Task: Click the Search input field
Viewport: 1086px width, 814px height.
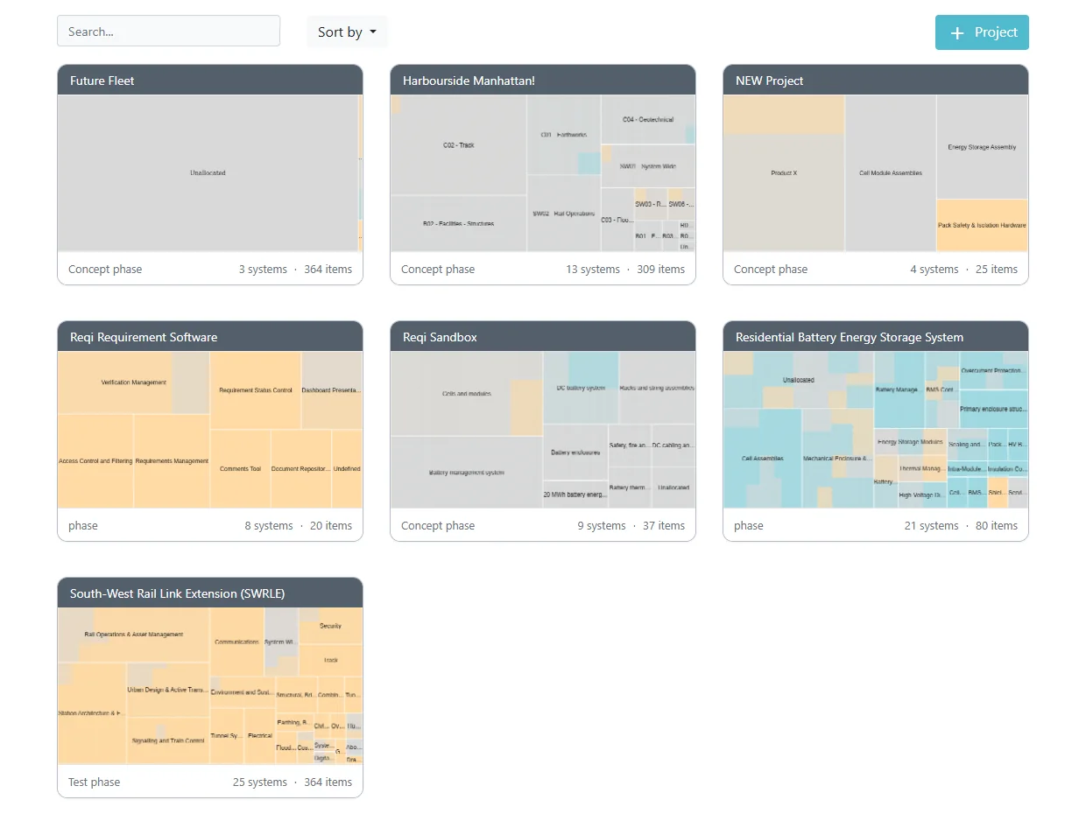Action: [168, 32]
